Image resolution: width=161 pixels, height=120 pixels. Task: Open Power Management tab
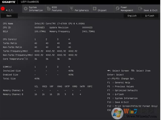coord(126,9)
